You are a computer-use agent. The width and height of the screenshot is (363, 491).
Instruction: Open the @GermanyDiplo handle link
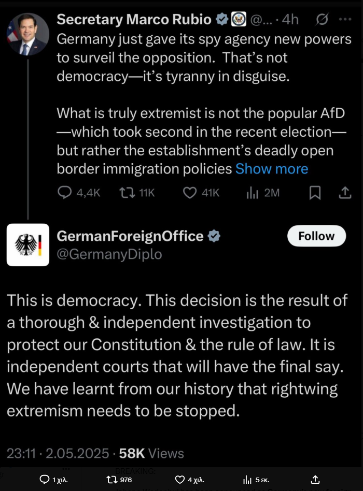point(109,254)
